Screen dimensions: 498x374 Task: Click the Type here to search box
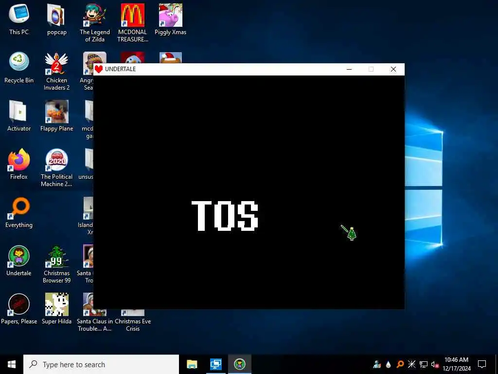click(101, 364)
